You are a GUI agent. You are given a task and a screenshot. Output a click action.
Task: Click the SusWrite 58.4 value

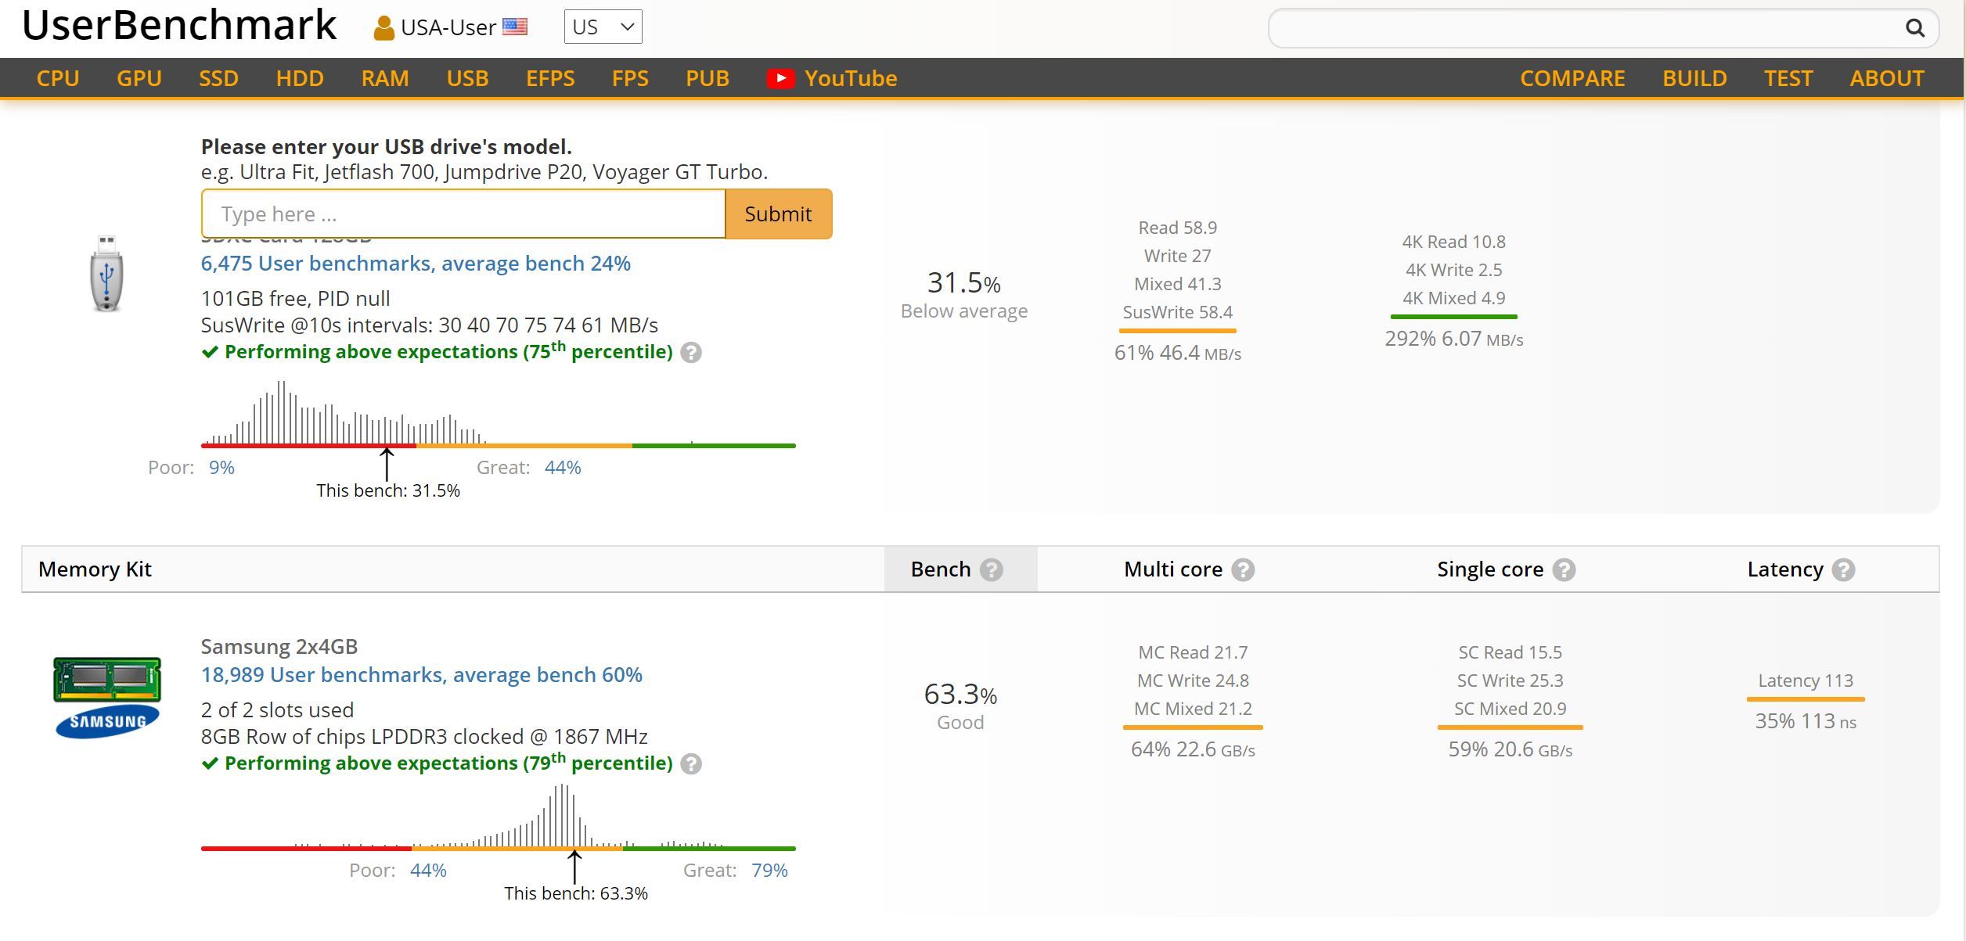coord(1178,313)
